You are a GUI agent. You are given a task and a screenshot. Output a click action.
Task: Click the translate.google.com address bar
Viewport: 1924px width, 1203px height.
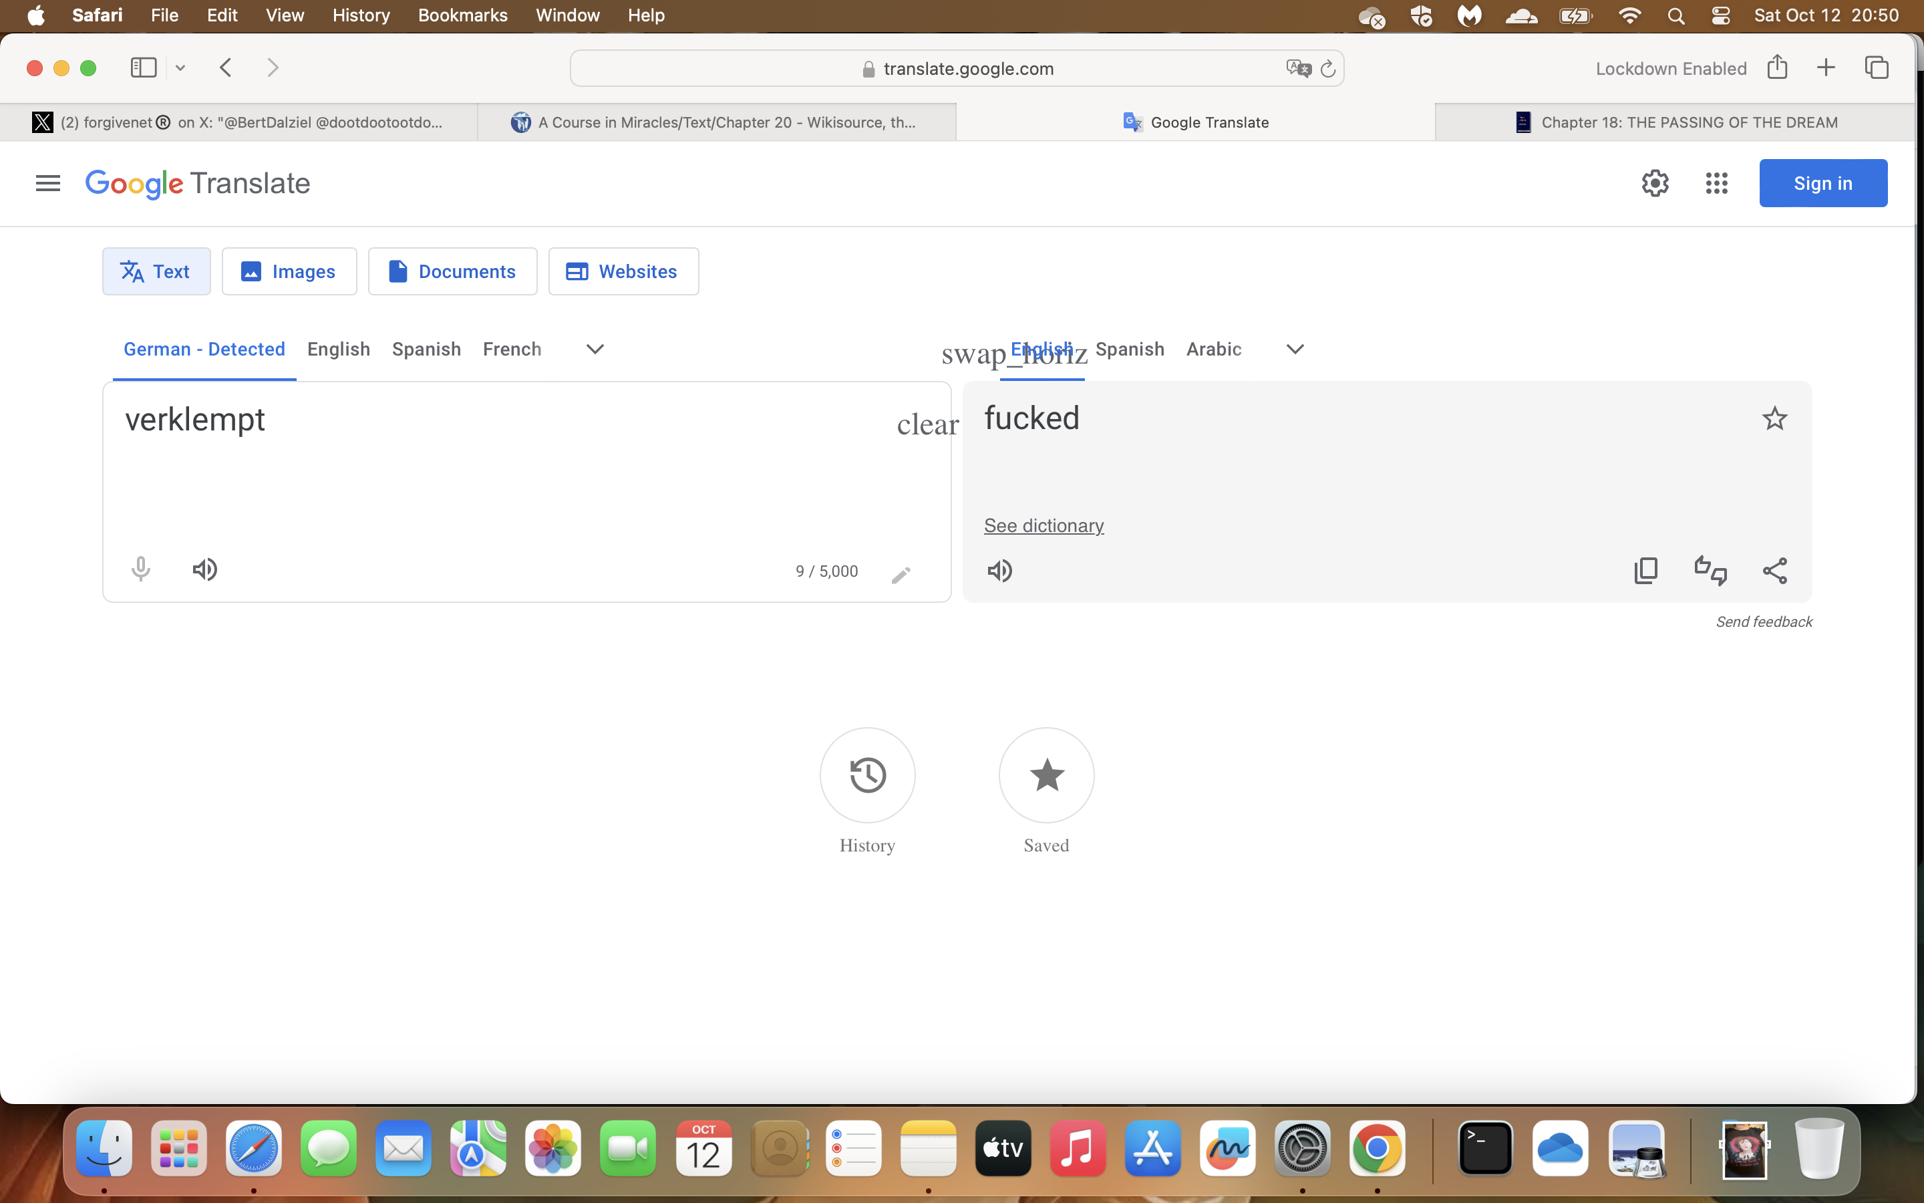pyautogui.click(x=957, y=68)
